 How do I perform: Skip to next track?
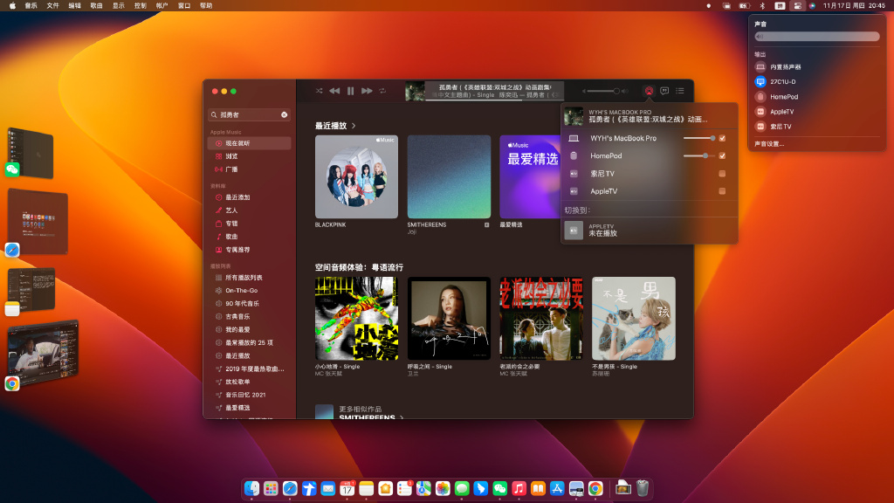pyautogui.click(x=367, y=91)
